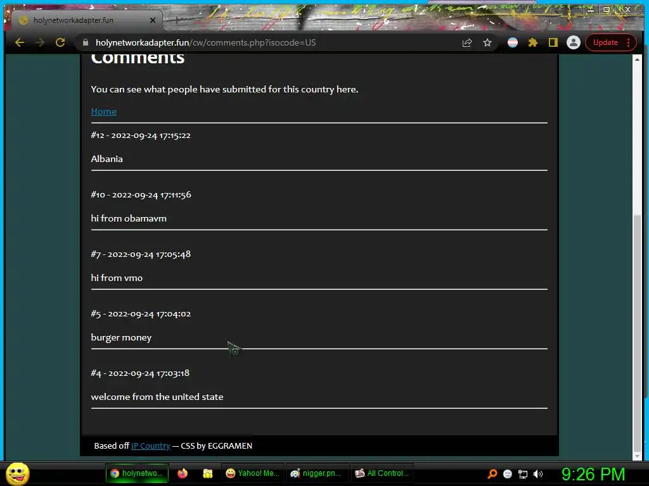
Task: Open the IP Country link in footer
Action: pyautogui.click(x=151, y=446)
